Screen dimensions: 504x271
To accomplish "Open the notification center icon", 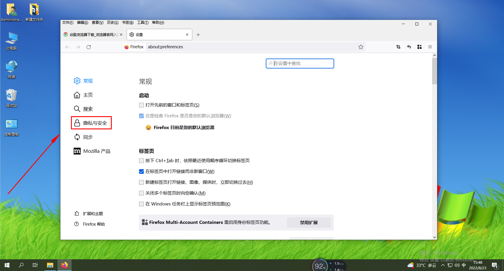I will 495,265.
